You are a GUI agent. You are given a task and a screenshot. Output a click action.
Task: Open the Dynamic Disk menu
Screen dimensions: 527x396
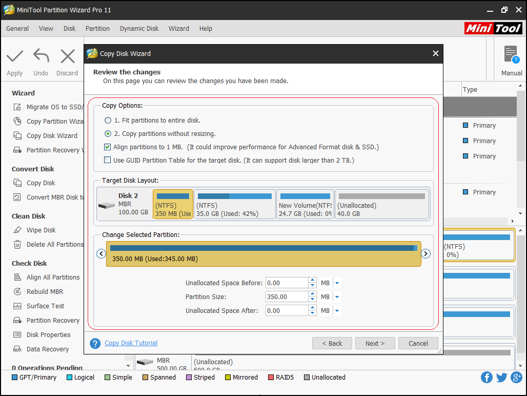(139, 29)
